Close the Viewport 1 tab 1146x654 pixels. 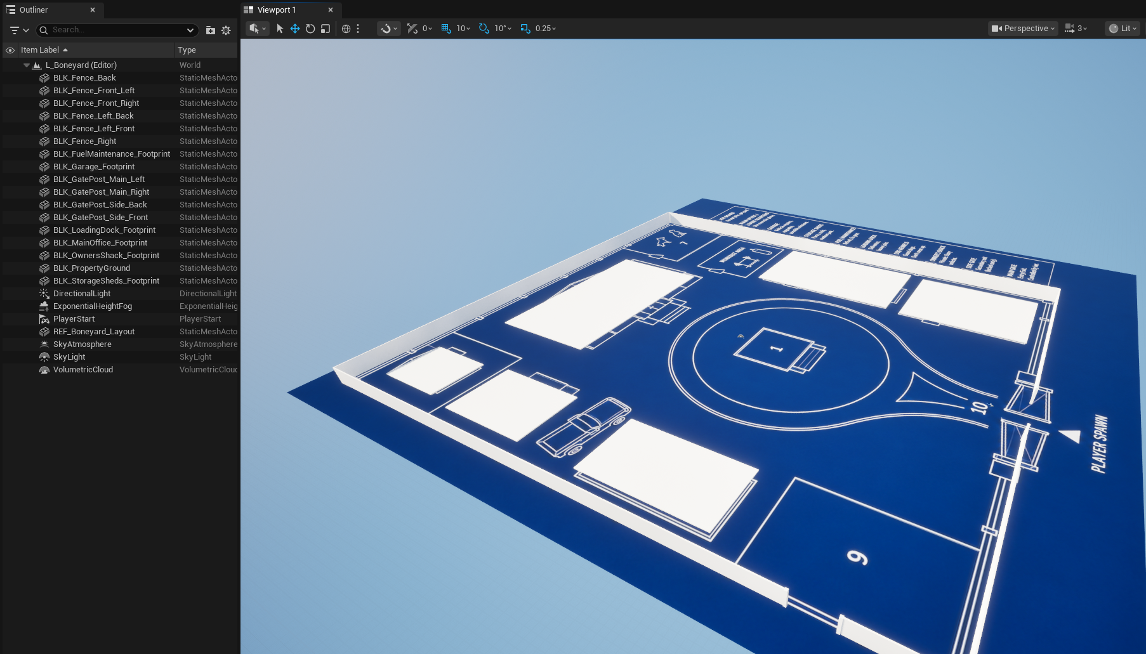coord(331,10)
